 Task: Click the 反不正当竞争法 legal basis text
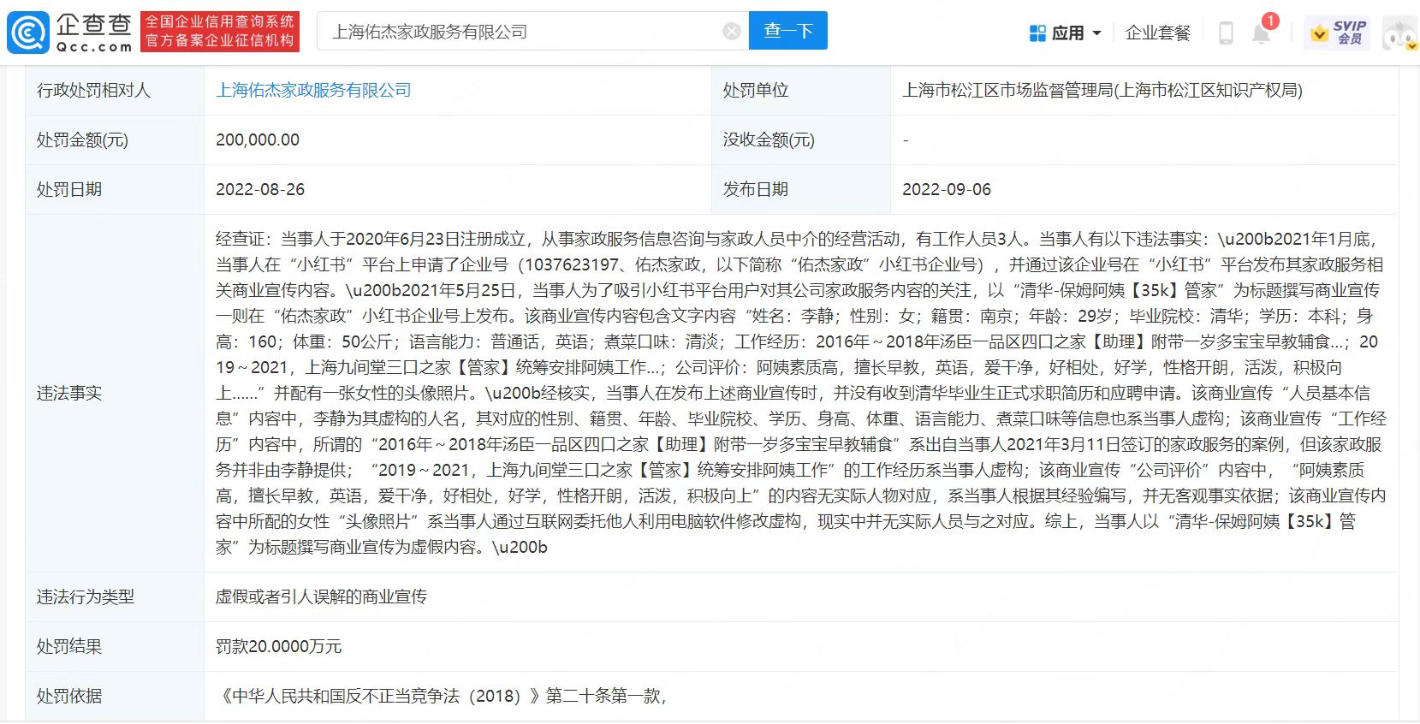[x=441, y=696]
